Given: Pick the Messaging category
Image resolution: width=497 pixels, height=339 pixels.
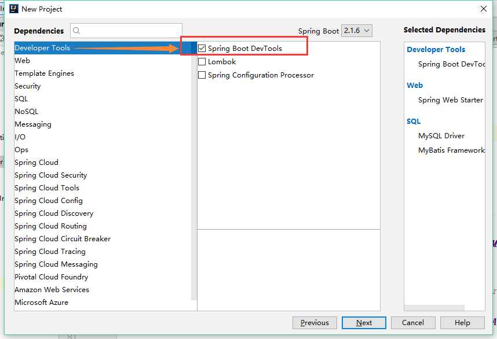Looking at the screenshot, I should tap(103, 124).
